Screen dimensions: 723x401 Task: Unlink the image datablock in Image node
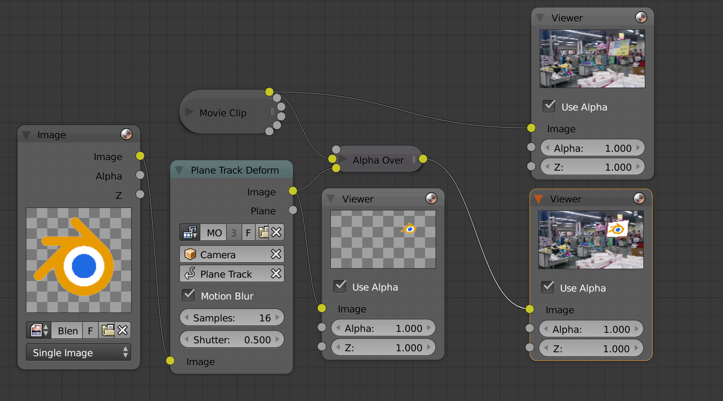pos(123,330)
